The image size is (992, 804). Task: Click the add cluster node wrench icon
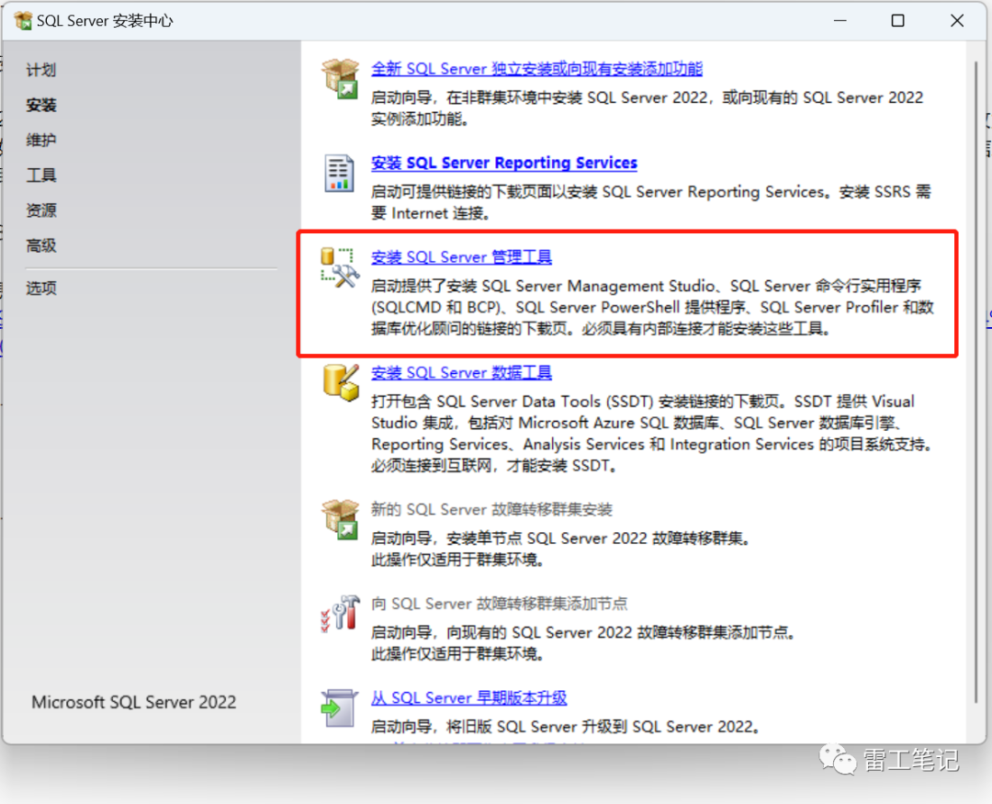click(341, 614)
